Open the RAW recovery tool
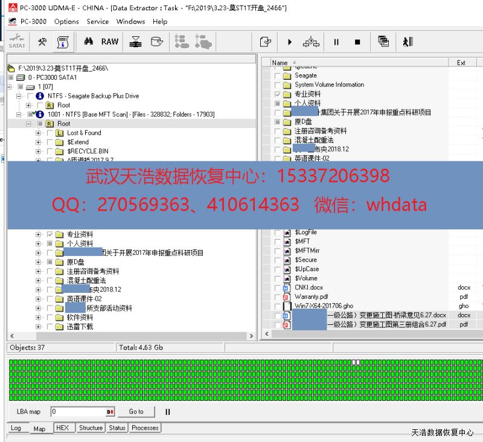The width and height of the screenshot is (483, 442). [x=110, y=42]
